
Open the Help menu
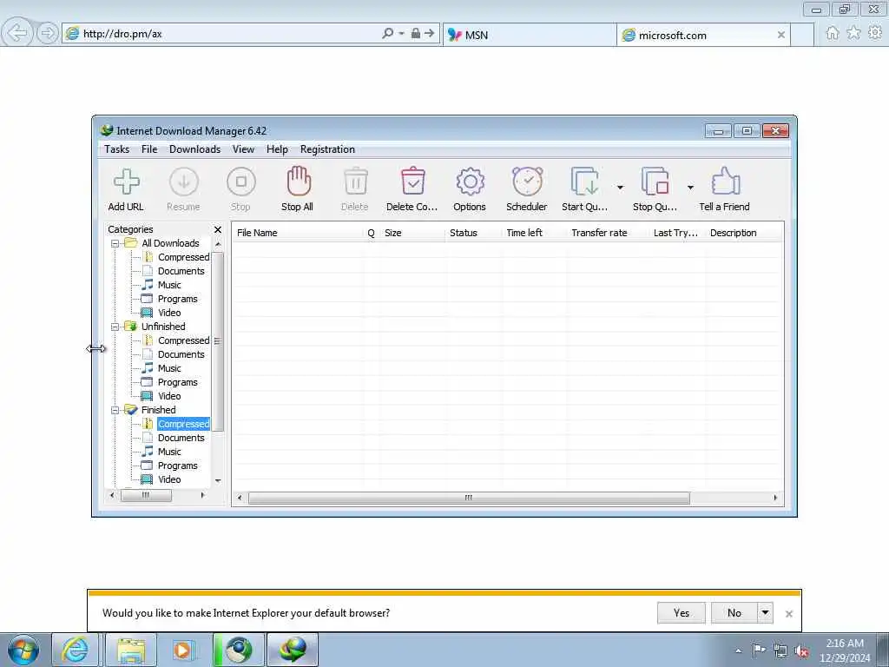[277, 149]
